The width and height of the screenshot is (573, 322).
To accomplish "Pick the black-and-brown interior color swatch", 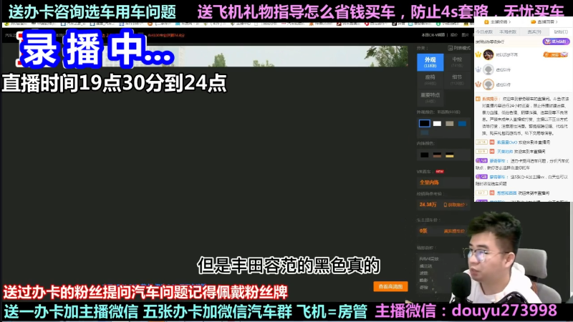I will coord(437,155).
